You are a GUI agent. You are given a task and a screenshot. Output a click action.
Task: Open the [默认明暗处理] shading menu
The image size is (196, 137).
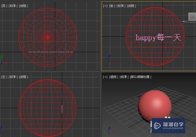coord(140,77)
